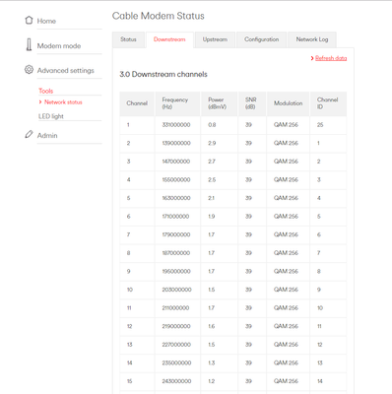Open the Admin menu item

(x=47, y=135)
